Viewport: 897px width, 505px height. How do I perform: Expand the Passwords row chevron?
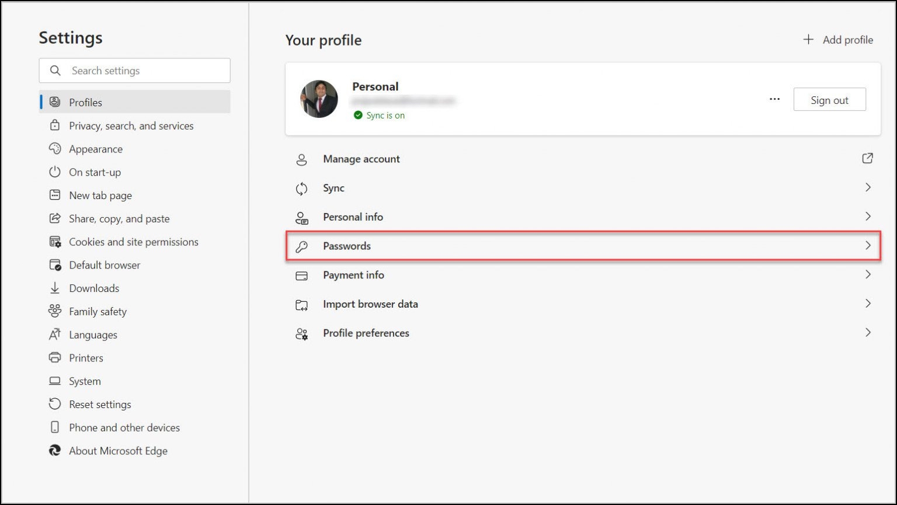click(x=868, y=246)
